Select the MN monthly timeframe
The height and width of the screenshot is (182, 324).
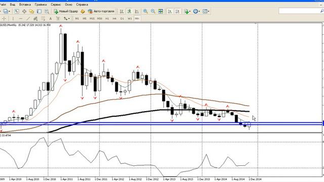click(x=137, y=19)
